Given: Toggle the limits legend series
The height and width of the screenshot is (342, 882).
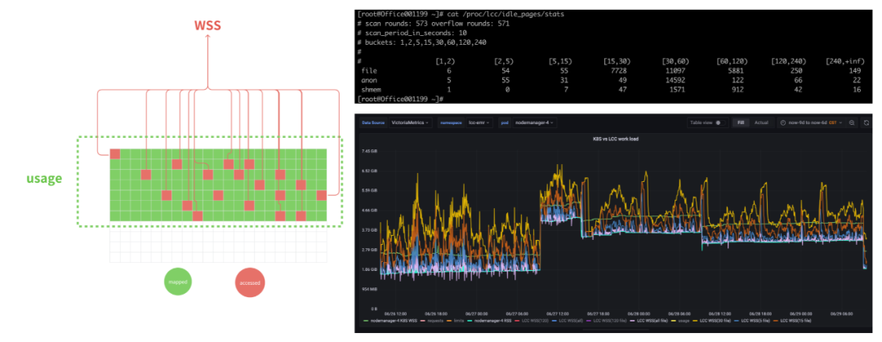Looking at the screenshot, I should [458, 321].
